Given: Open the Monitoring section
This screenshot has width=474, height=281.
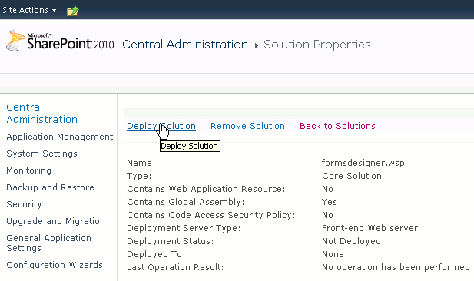Looking at the screenshot, I should [28, 170].
